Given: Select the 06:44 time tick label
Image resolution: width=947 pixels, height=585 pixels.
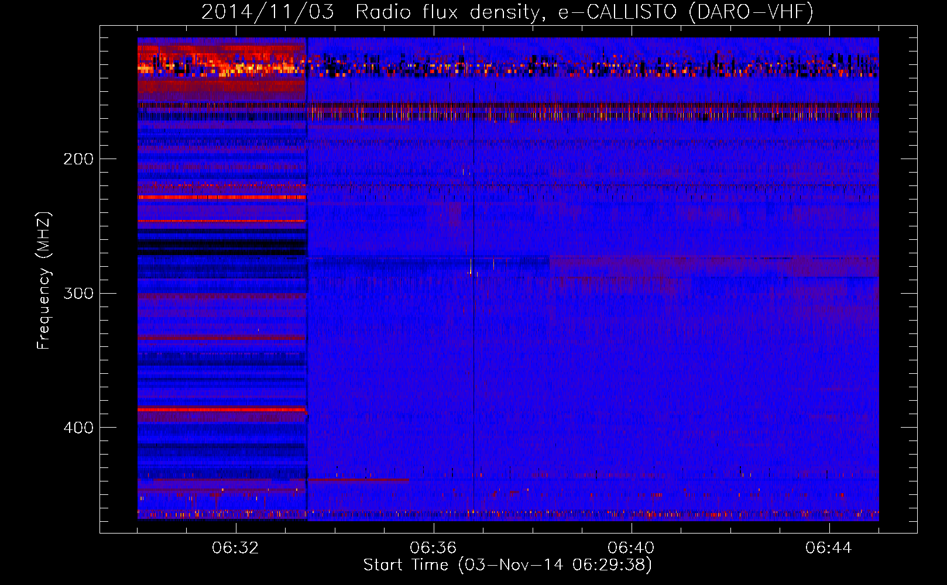Looking at the screenshot, I should (x=829, y=548).
